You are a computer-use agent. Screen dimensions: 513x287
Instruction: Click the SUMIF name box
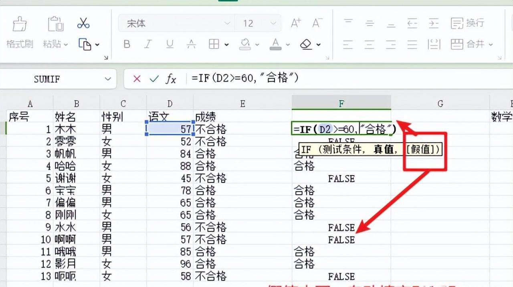point(47,79)
